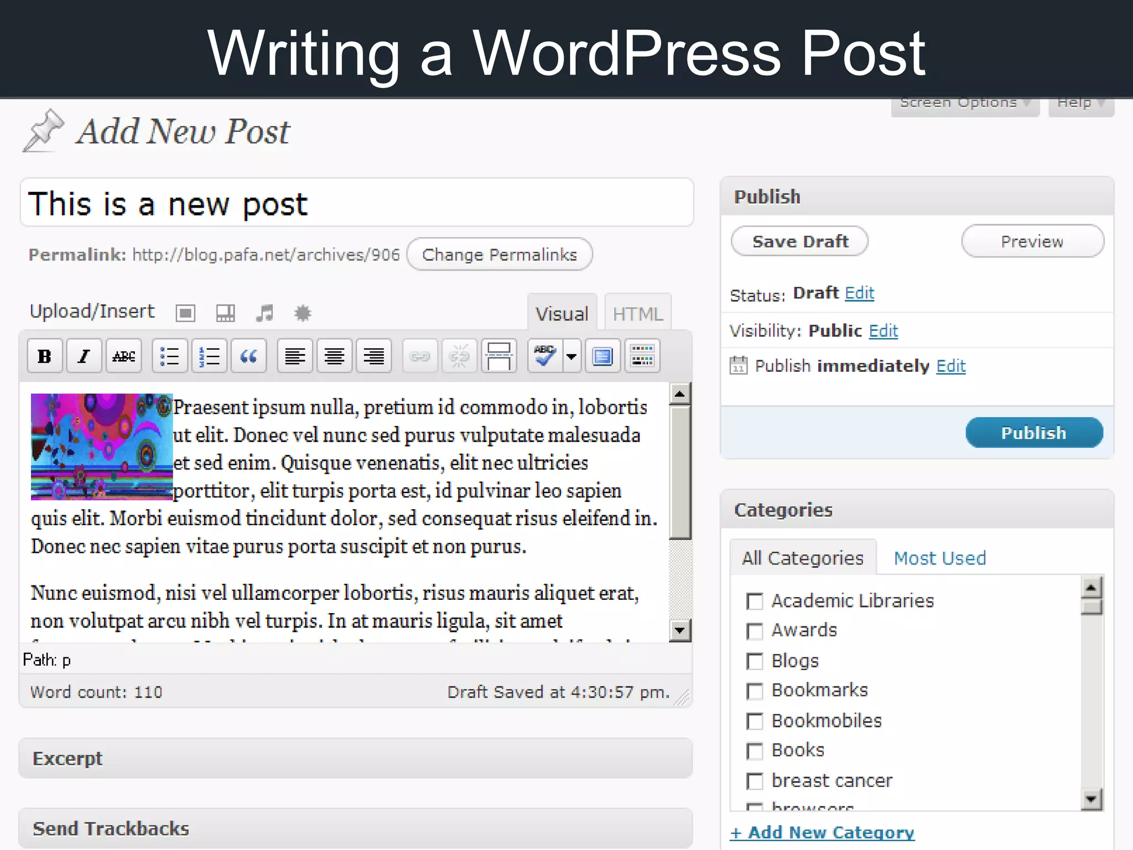Add media via Upload/Insert star icon
The width and height of the screenshot is (1133, 850).
tap(303, 313)
